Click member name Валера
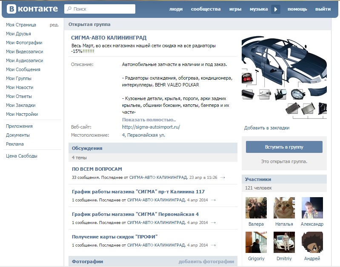340x267 pixels. (256, 224)
